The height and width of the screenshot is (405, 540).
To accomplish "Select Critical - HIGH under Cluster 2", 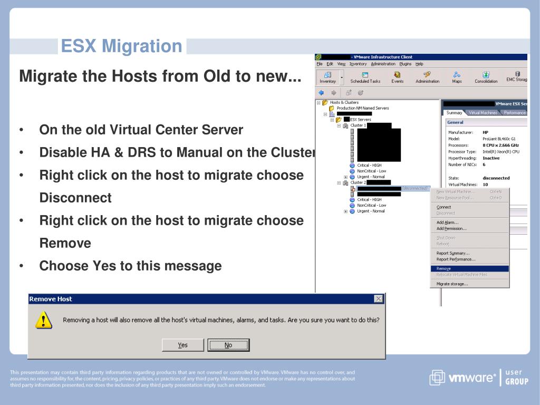I will (369, 200).
